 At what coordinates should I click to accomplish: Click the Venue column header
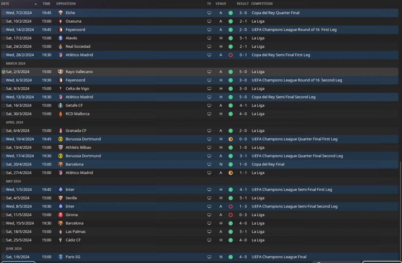click(221, 4)
